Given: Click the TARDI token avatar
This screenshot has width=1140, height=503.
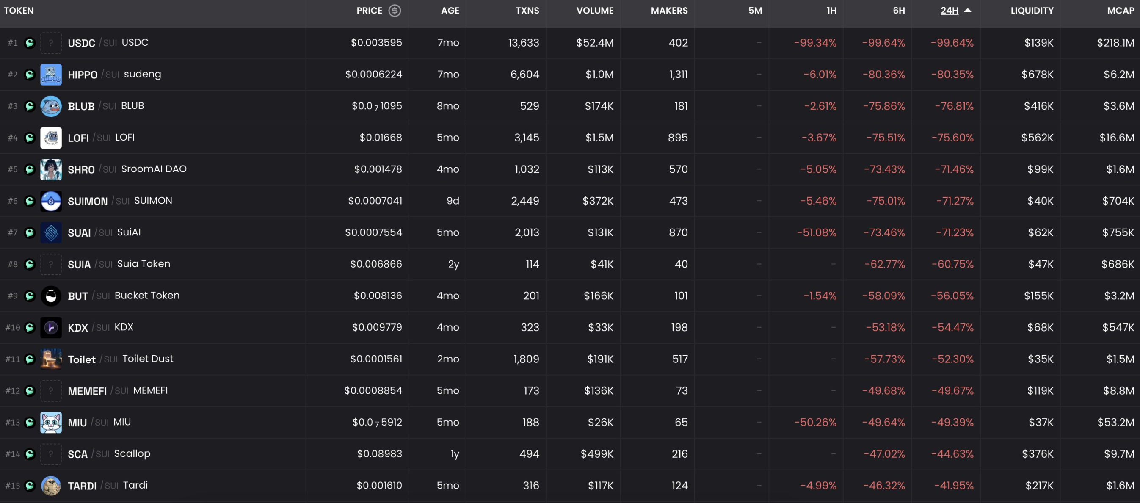Looking at the screenshot, I should [51, 486].
